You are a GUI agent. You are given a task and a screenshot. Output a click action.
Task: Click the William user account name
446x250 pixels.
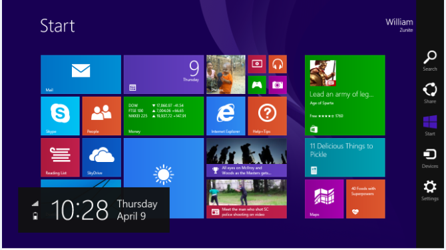coord(399,22)
